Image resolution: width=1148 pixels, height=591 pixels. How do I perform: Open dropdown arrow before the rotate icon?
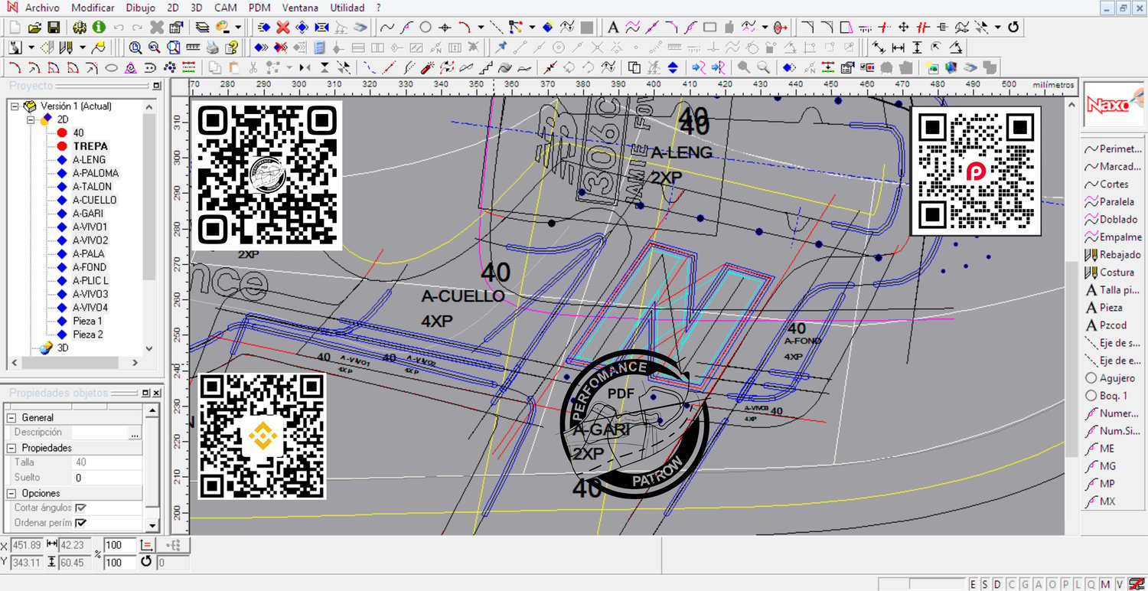pos(997,28)
